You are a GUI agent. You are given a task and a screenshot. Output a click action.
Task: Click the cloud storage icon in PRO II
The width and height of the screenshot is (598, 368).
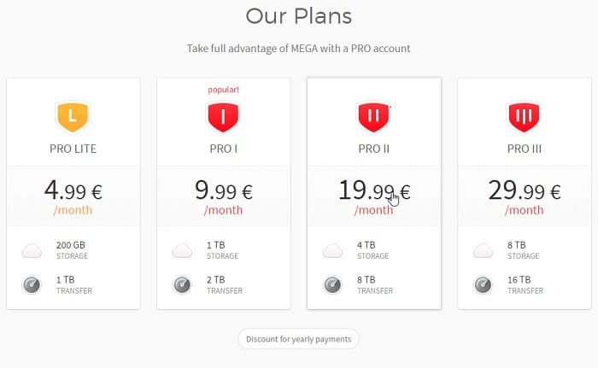pyautogui.click(x=332, y=250)
